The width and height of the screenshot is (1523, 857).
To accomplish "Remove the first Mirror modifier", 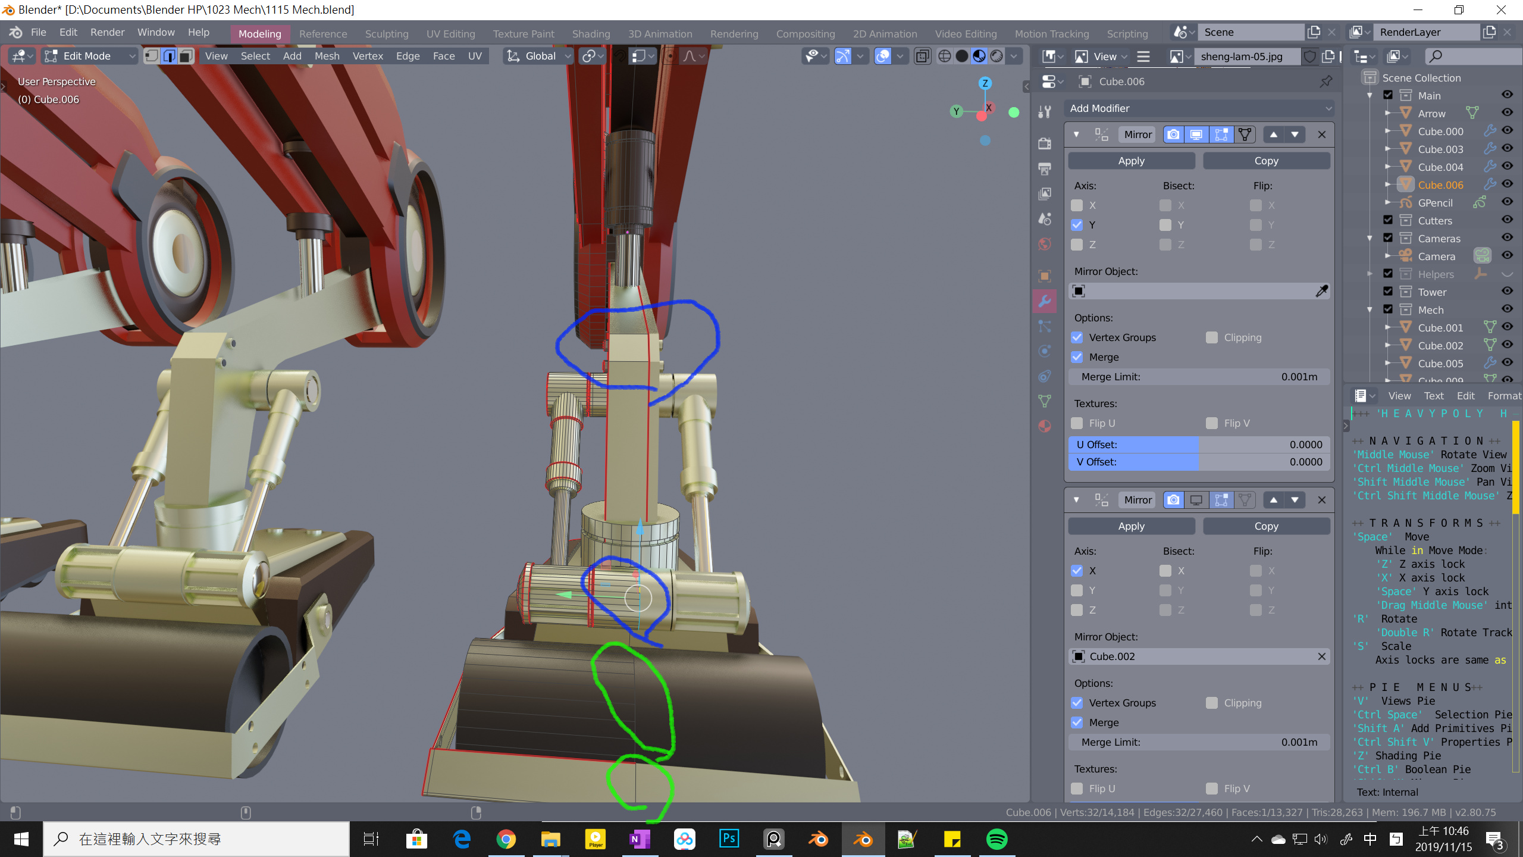I will pyautogui.click(x=1321, y=135).
